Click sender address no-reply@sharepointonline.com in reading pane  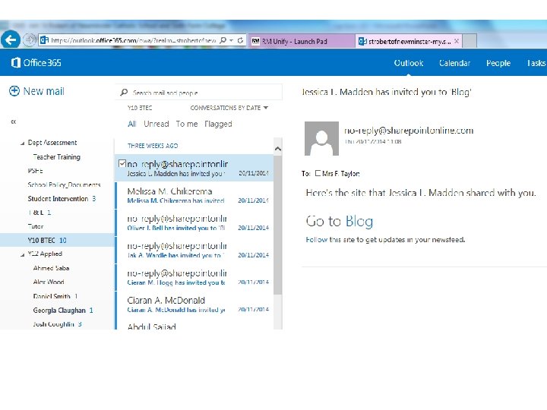[409, 131]
